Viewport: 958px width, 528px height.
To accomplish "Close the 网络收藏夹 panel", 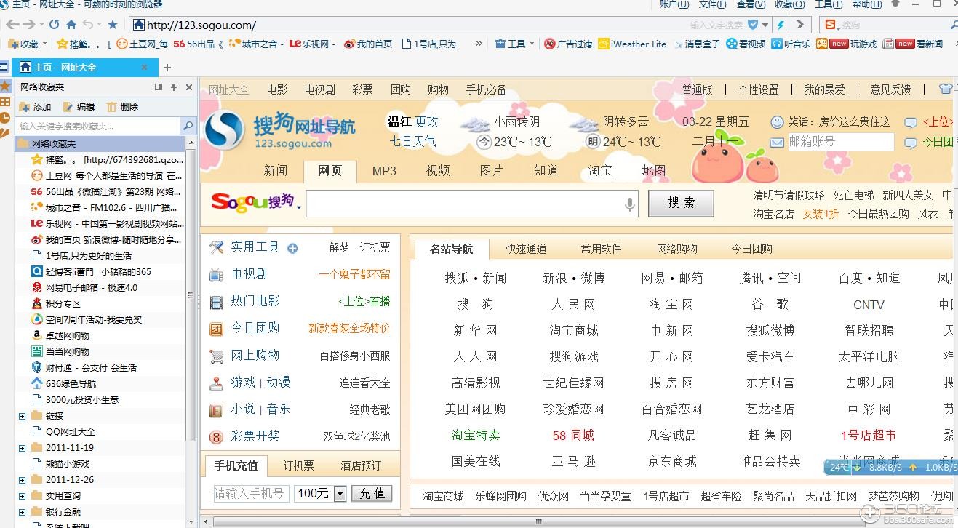I will click(x=189, y=87).
